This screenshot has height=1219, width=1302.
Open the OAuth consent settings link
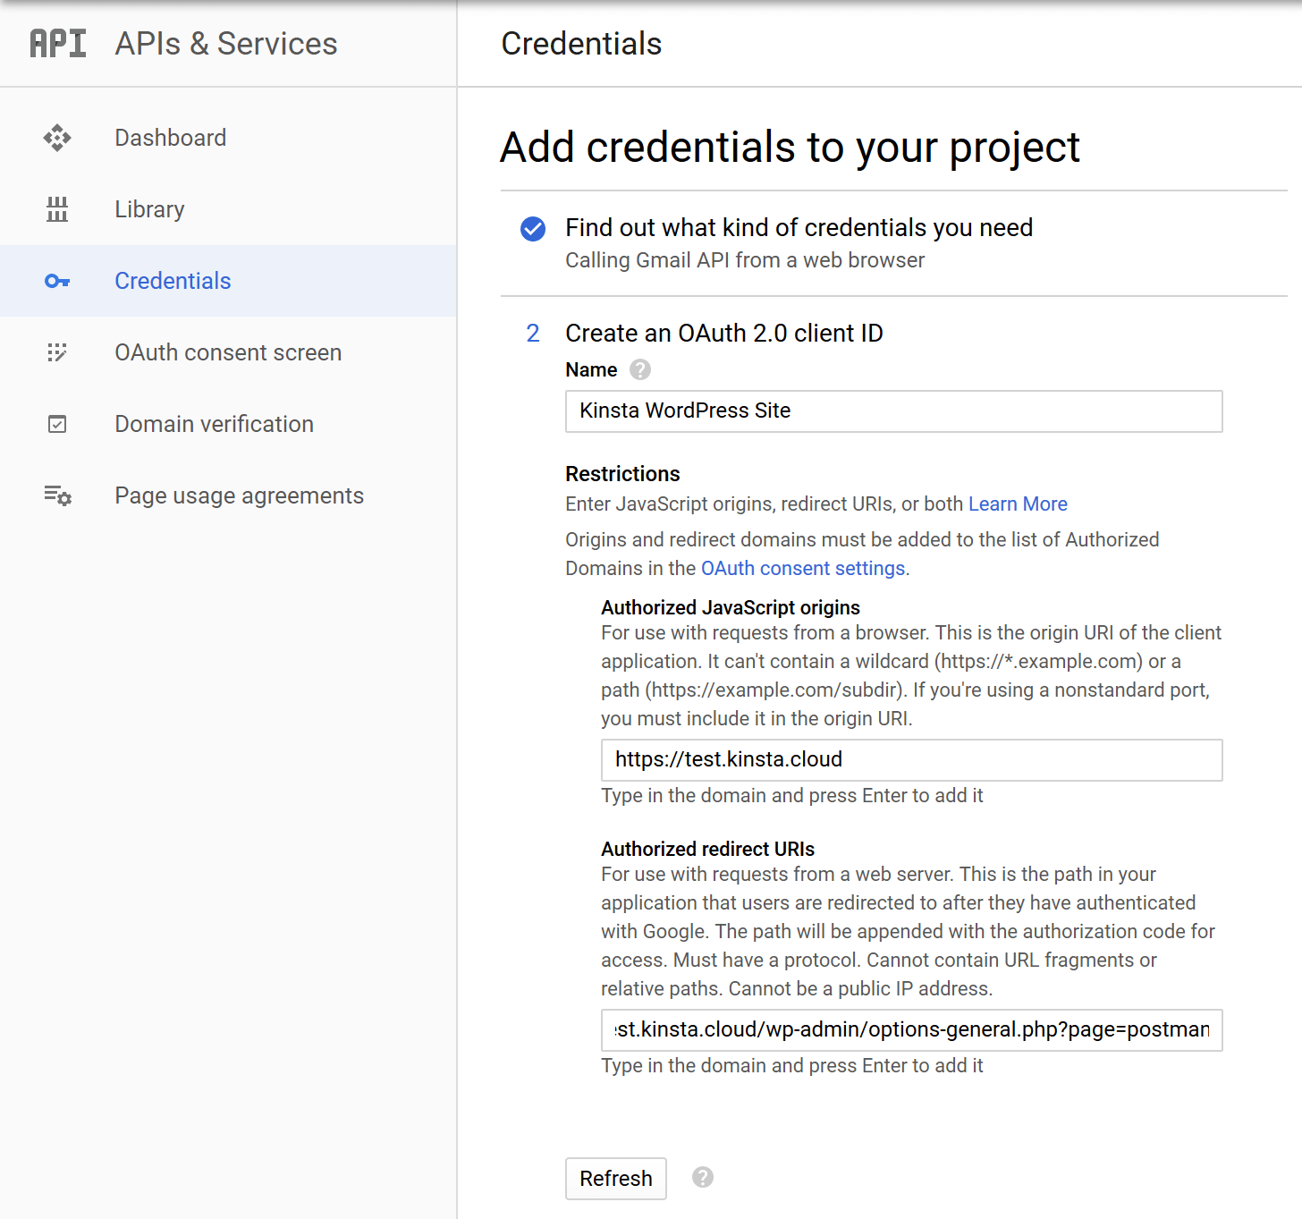(x=803, y=568)
